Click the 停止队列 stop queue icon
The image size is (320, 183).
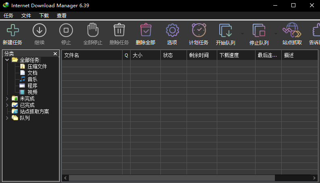[259, 30]
